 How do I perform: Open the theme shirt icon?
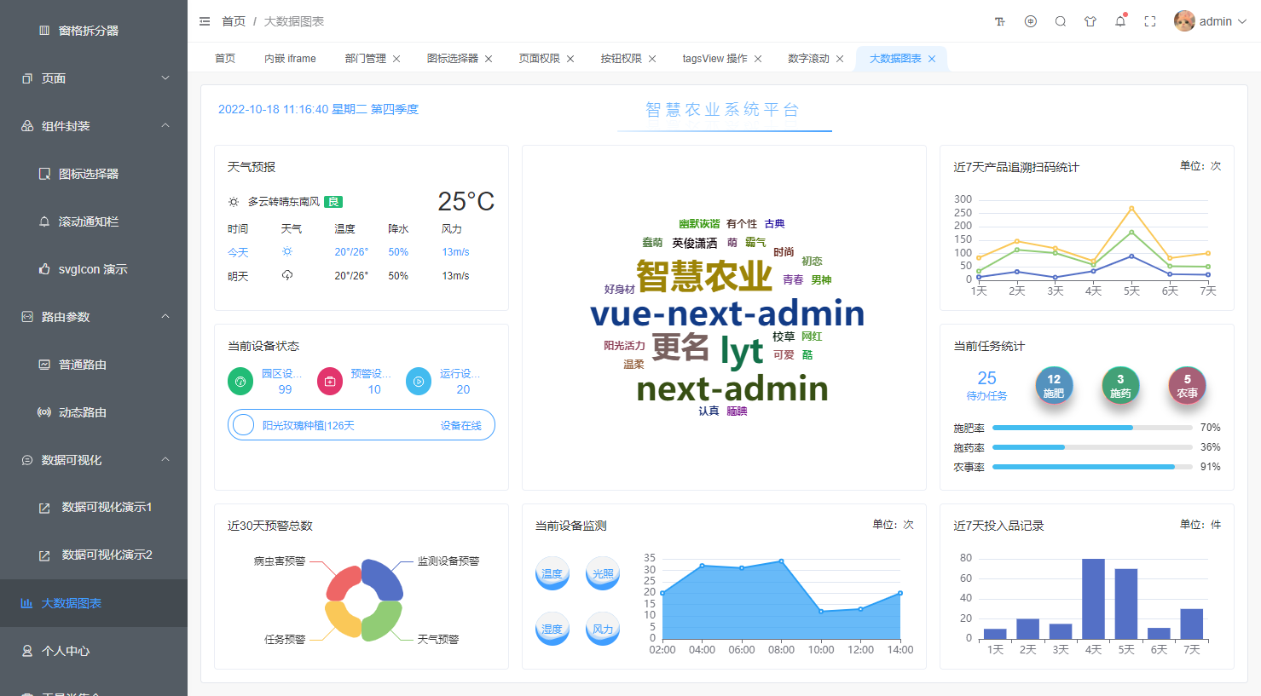point(1090,21)
